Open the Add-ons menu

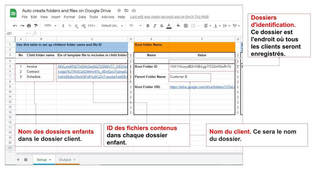pos(108,17)
